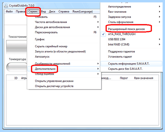Click Открыть управление дисками
This screenshot has width=165, height=132.
(64, 81)
